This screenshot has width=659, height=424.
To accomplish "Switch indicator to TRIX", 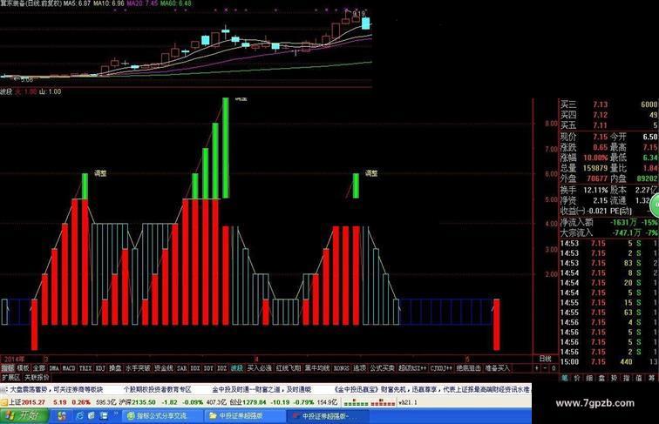I will pyautogui.click(x=85, y=368).
